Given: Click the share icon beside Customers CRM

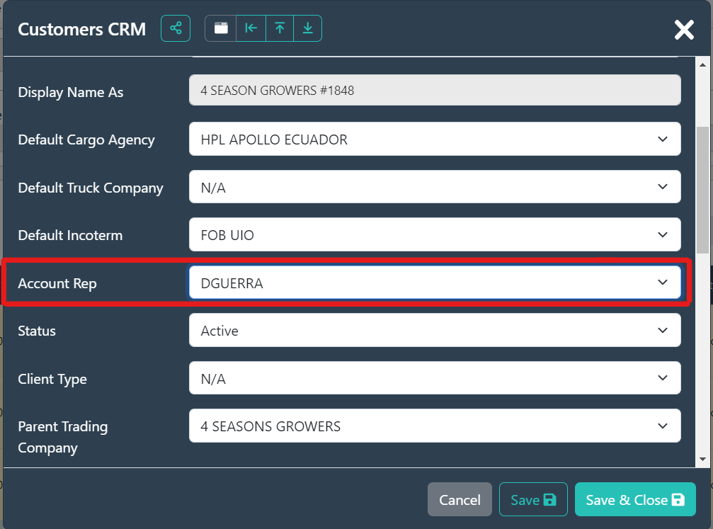Looking at the screenshot, I should [x=176, y=28].
